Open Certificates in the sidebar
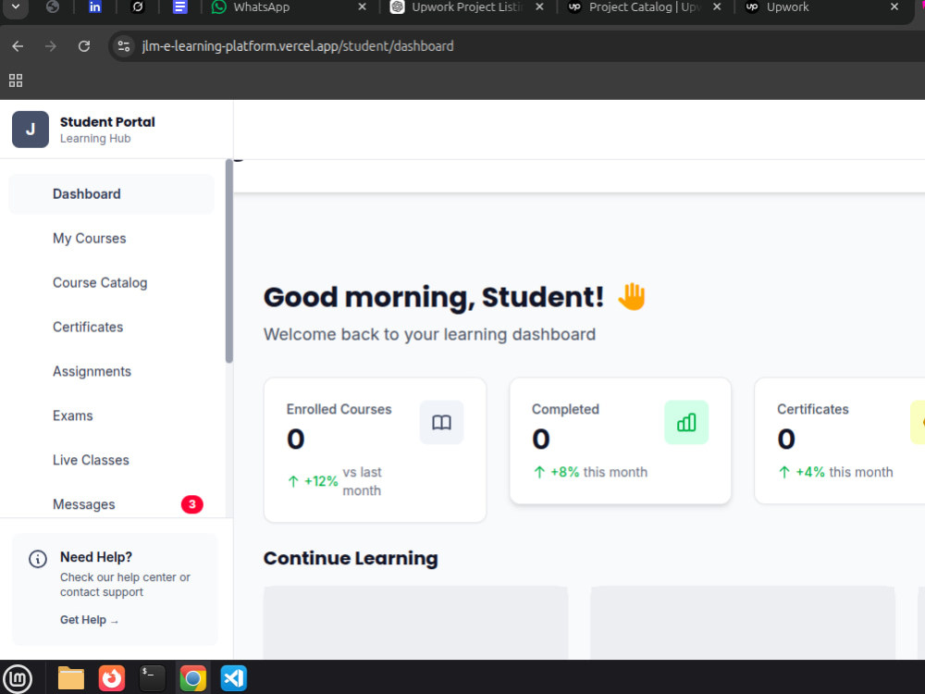Image resolution: width=925 pixels, height=694 pixels. click(x=112, y=327)
